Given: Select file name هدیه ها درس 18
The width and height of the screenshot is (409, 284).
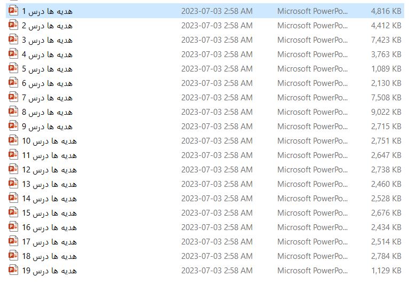Looking at the screenshot, I should pyautogui.click(x=49, y=256).
